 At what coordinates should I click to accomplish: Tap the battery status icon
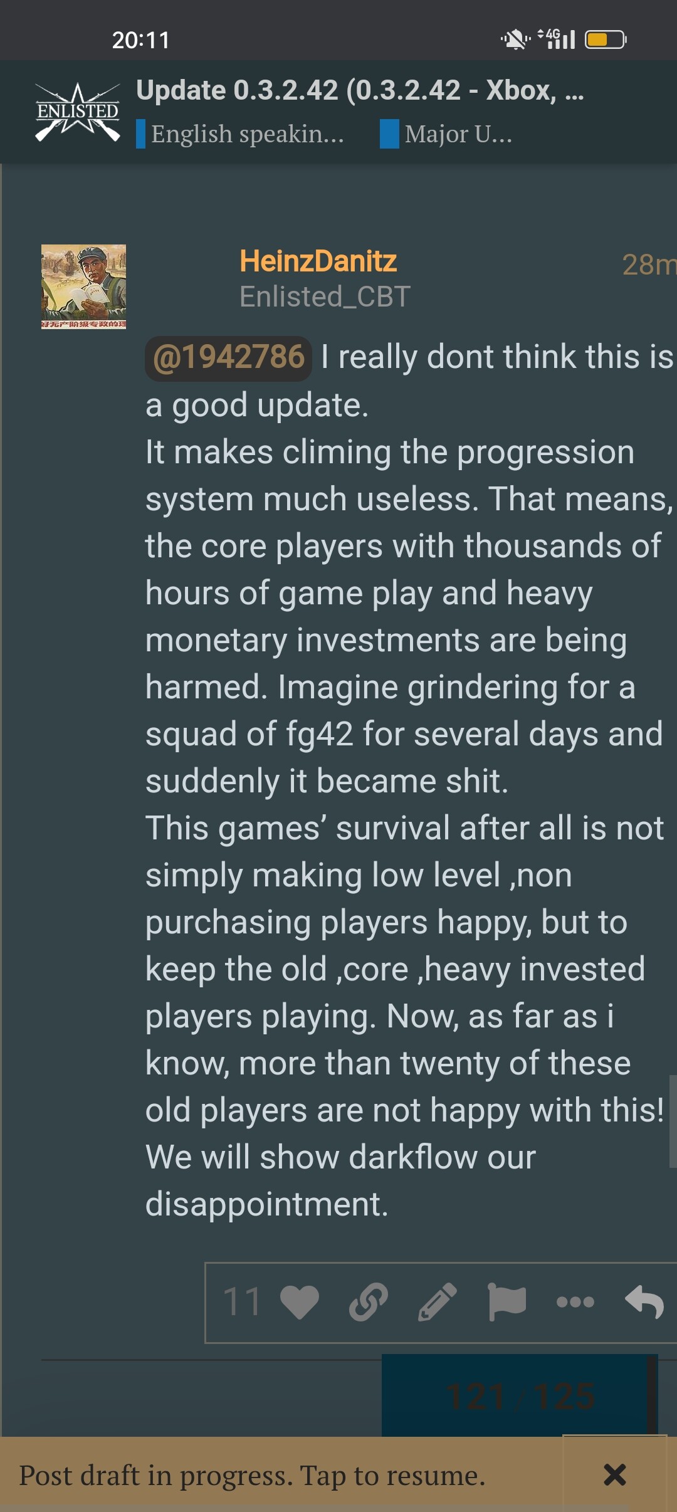(x=606, y=40)
